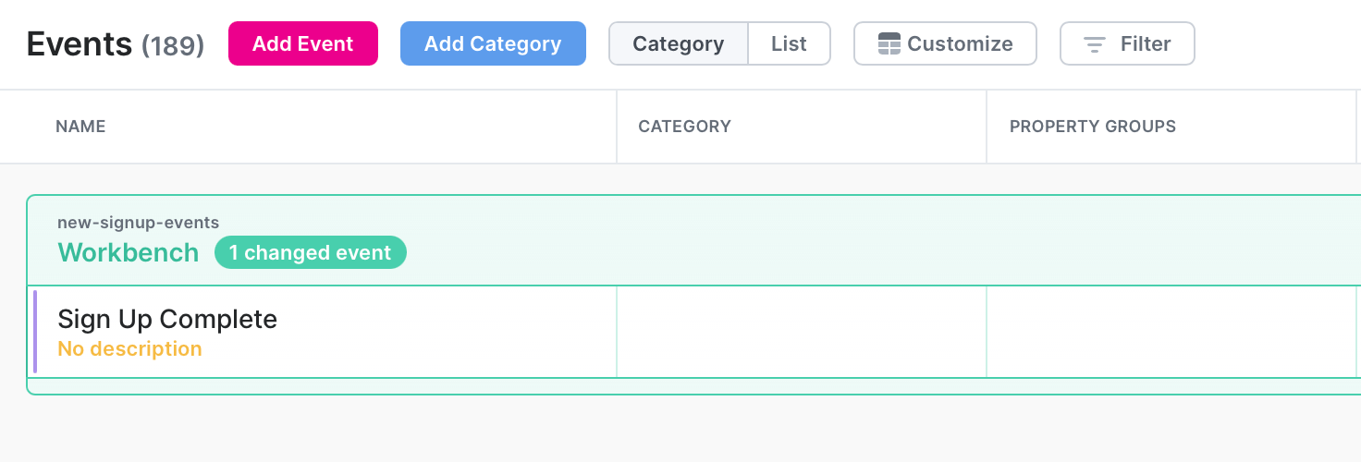1361x462 pixels.
Task: Click the (189) events count
Action: coord(172,45)
